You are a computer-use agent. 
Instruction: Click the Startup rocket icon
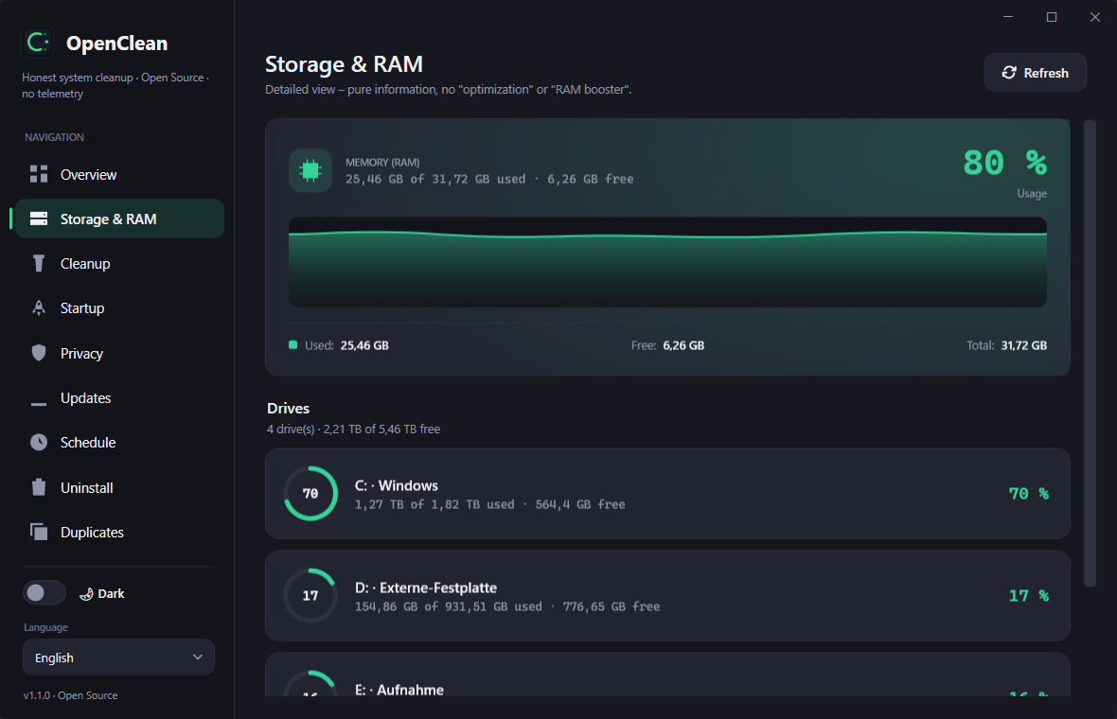(39, 307)
